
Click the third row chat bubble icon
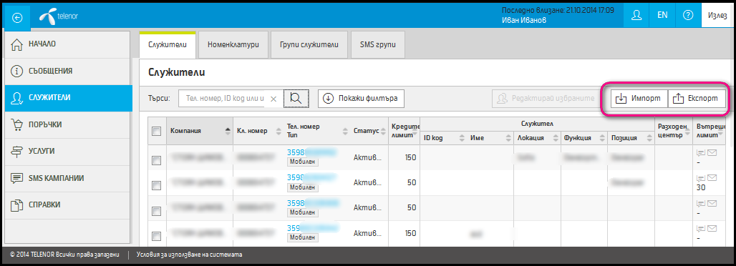point(701,204)
